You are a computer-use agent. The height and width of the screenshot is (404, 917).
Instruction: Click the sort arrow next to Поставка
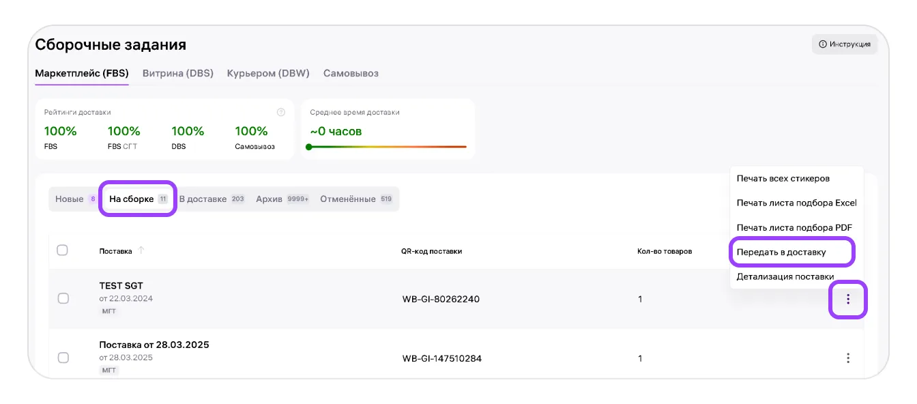(x=141, y=250)
